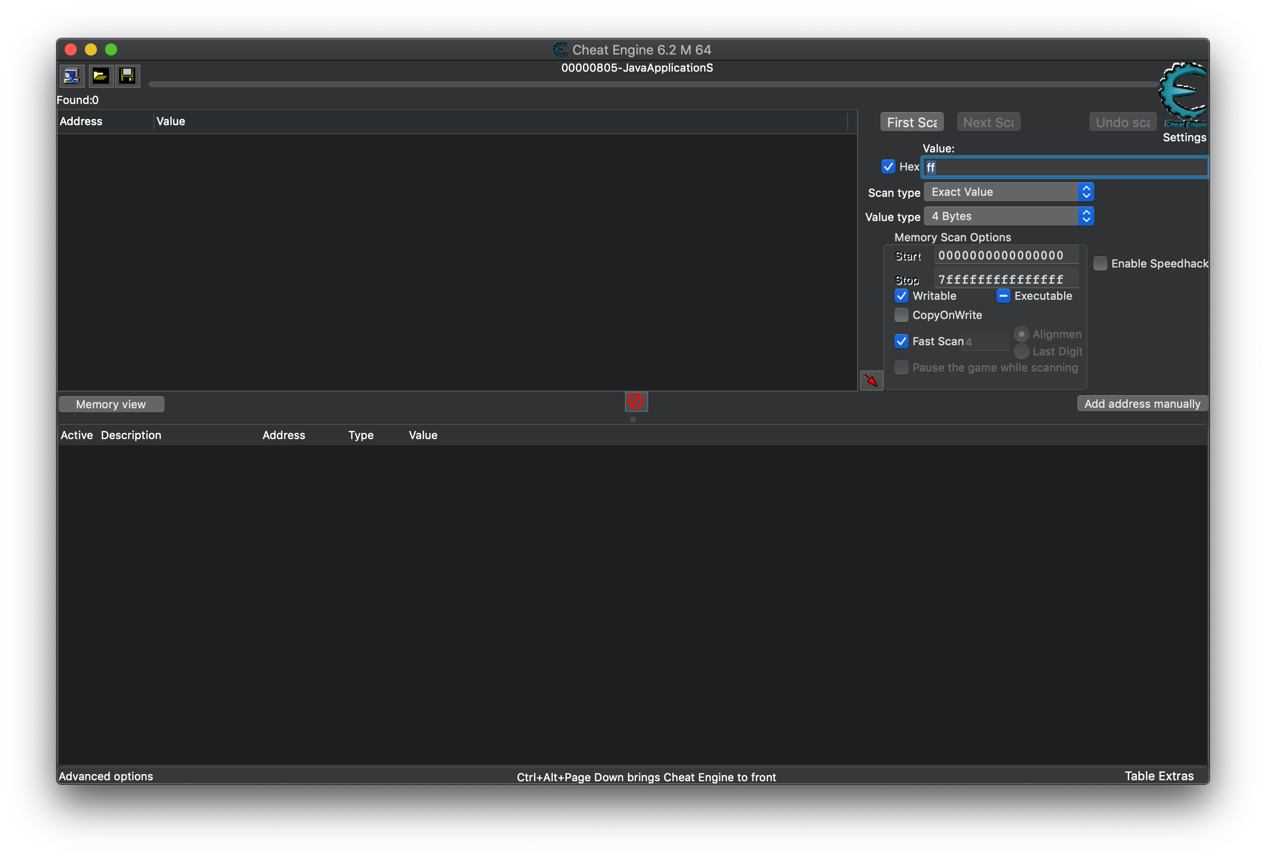
Task: Click the panel splitter dot
Action: click(632, 419)
